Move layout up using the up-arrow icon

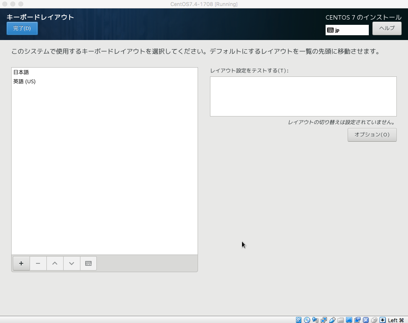[x=55, y=263]
